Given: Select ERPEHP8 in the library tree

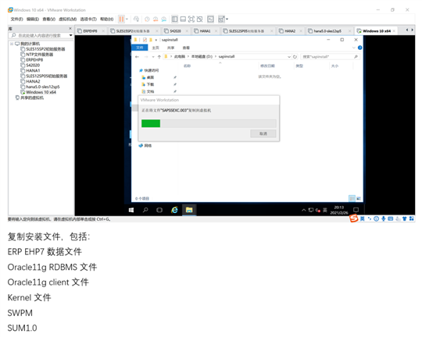Looking at the screenshot, I should coord(34,60).
